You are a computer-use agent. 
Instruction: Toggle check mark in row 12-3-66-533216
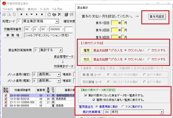pyautogui.click(x=6, y=99)
